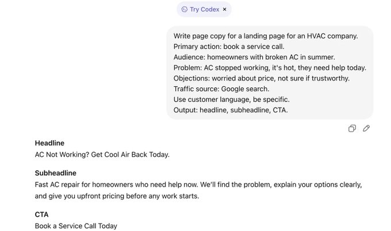This screenshot has width=391, height=231.
Task: Open the Try Codex link text
Action: click(205, 9)
